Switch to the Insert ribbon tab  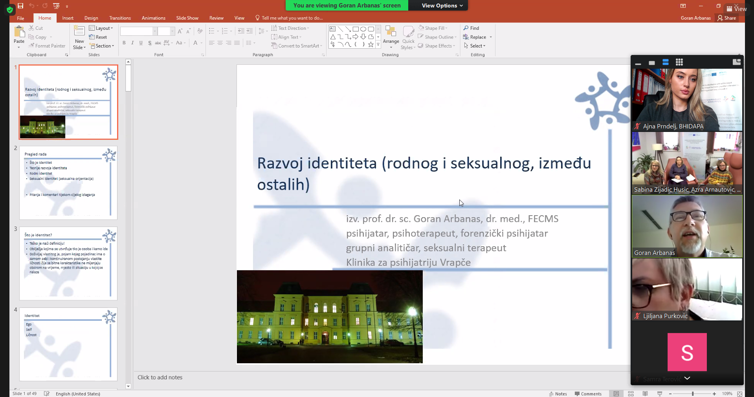(68, 18)
